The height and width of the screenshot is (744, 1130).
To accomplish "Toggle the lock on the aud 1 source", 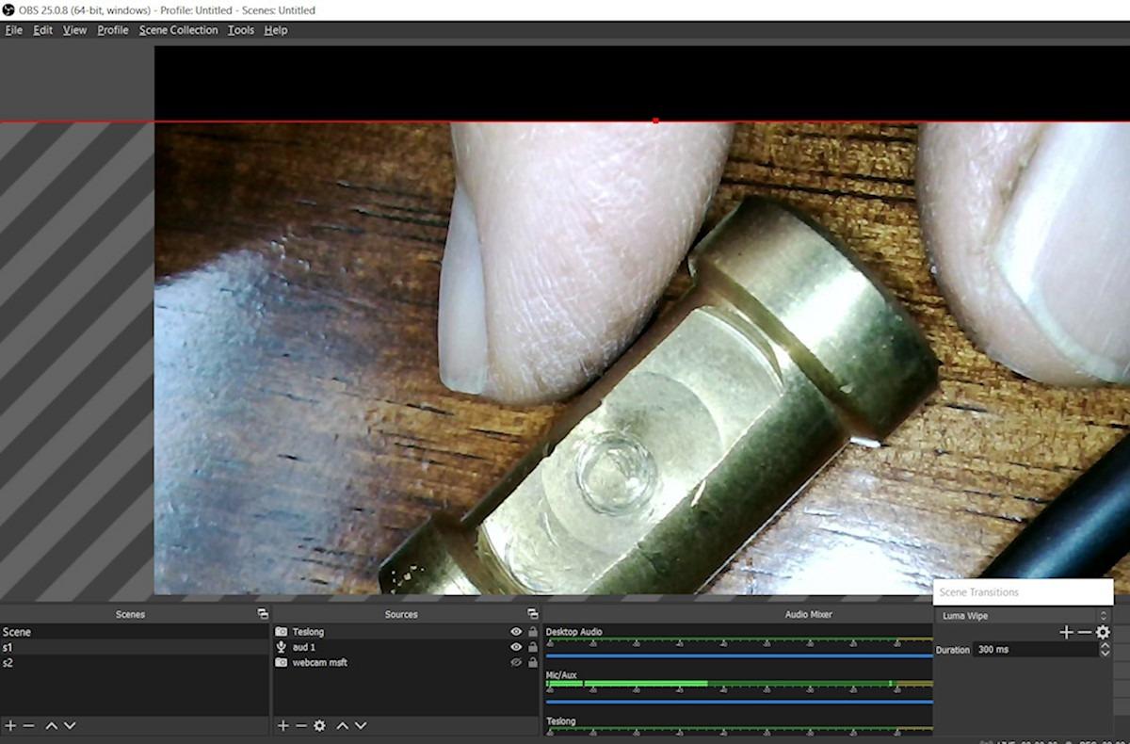I will (532, 647).
